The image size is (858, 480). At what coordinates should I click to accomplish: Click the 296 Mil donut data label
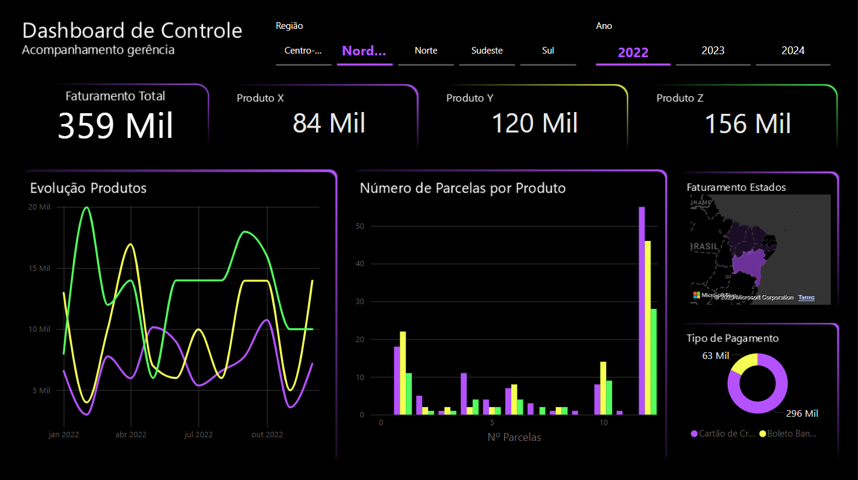(802, 414)
